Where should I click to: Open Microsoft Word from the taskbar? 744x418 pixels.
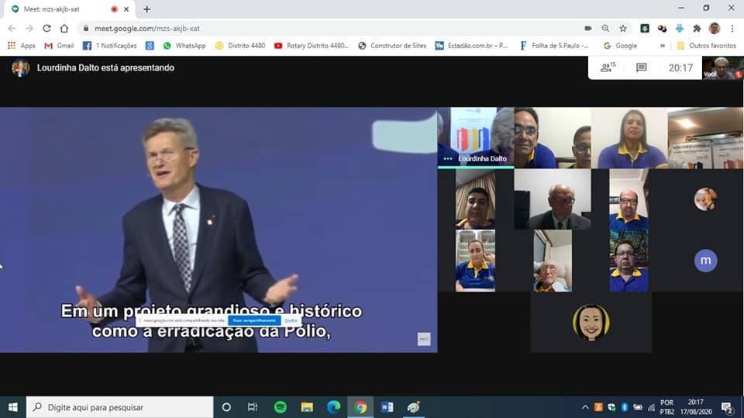point(387,407)
